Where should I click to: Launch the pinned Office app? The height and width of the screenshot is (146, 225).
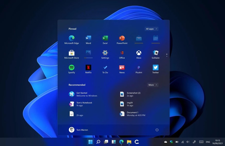(x=122, y=54)
